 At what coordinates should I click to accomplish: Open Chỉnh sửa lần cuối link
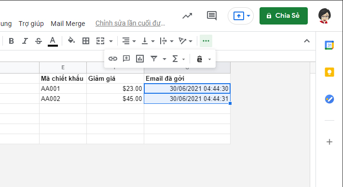[130, 23]
